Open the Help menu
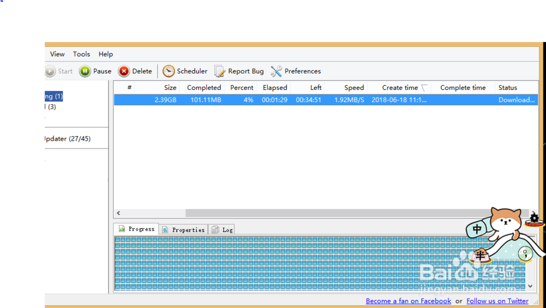Image resolution: width=546 pixels, height=308 pixels. point(105,54)
